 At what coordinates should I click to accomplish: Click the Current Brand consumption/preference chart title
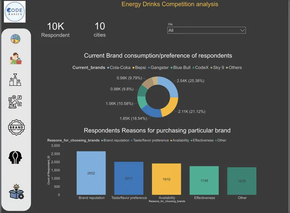(158, 55)
